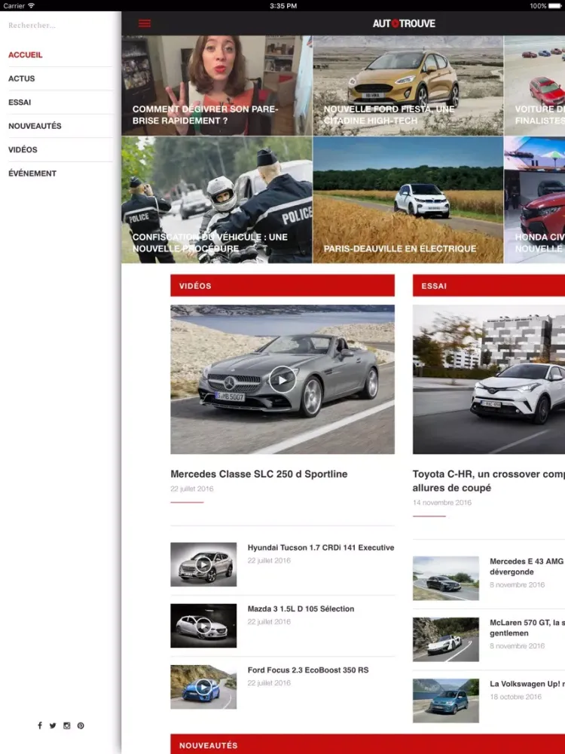Open the McLaren 570 GT article
The width and height of the screenshot is (565, 754).
(527, 627)
